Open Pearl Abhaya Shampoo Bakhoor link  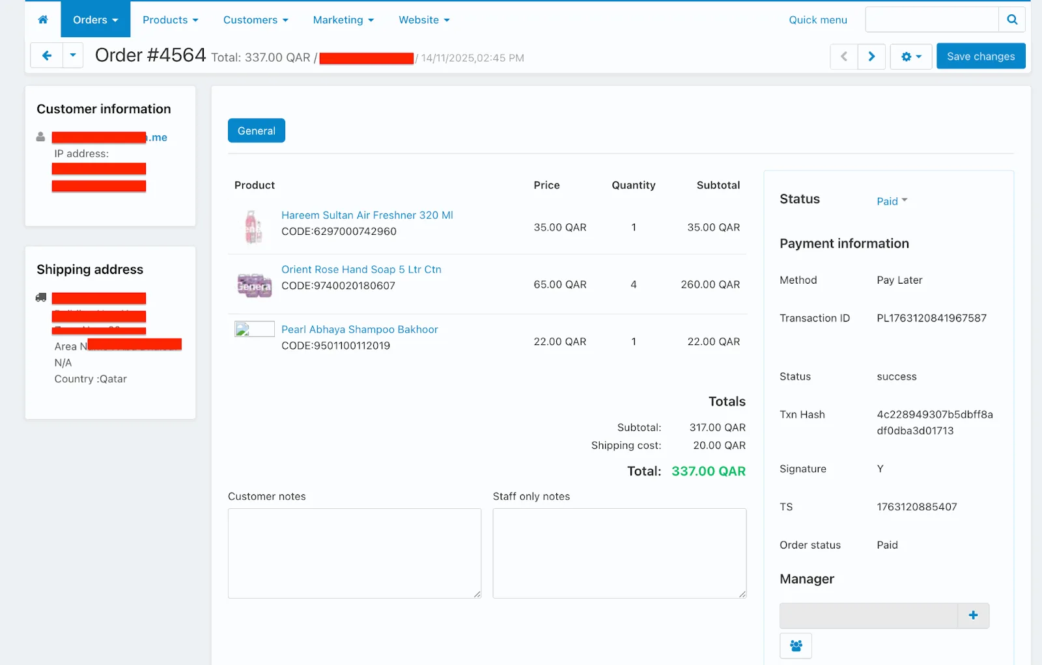pyautogui.click(x=359, y=329)
